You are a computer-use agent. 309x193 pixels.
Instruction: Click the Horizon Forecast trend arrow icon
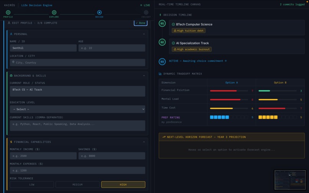(164, 137)
